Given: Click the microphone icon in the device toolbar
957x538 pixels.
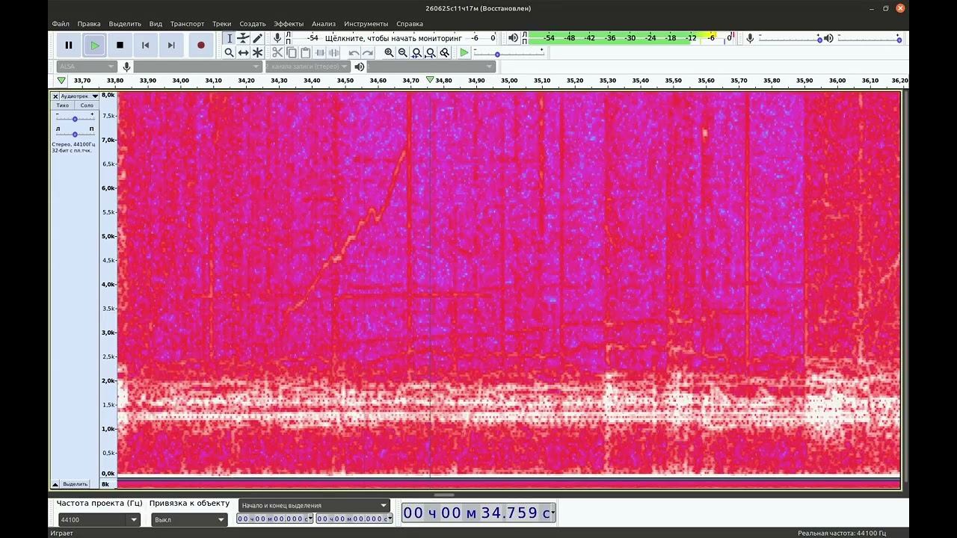Looking at the screenshot, I should coord(126,67).
